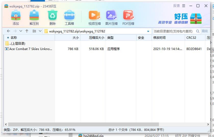Open the 视频压缩 video compression tool

pos(94,15)
